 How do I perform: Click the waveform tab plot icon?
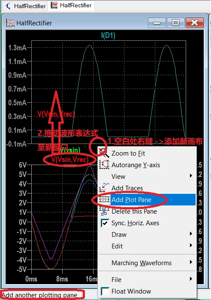[x=54, y=5]
